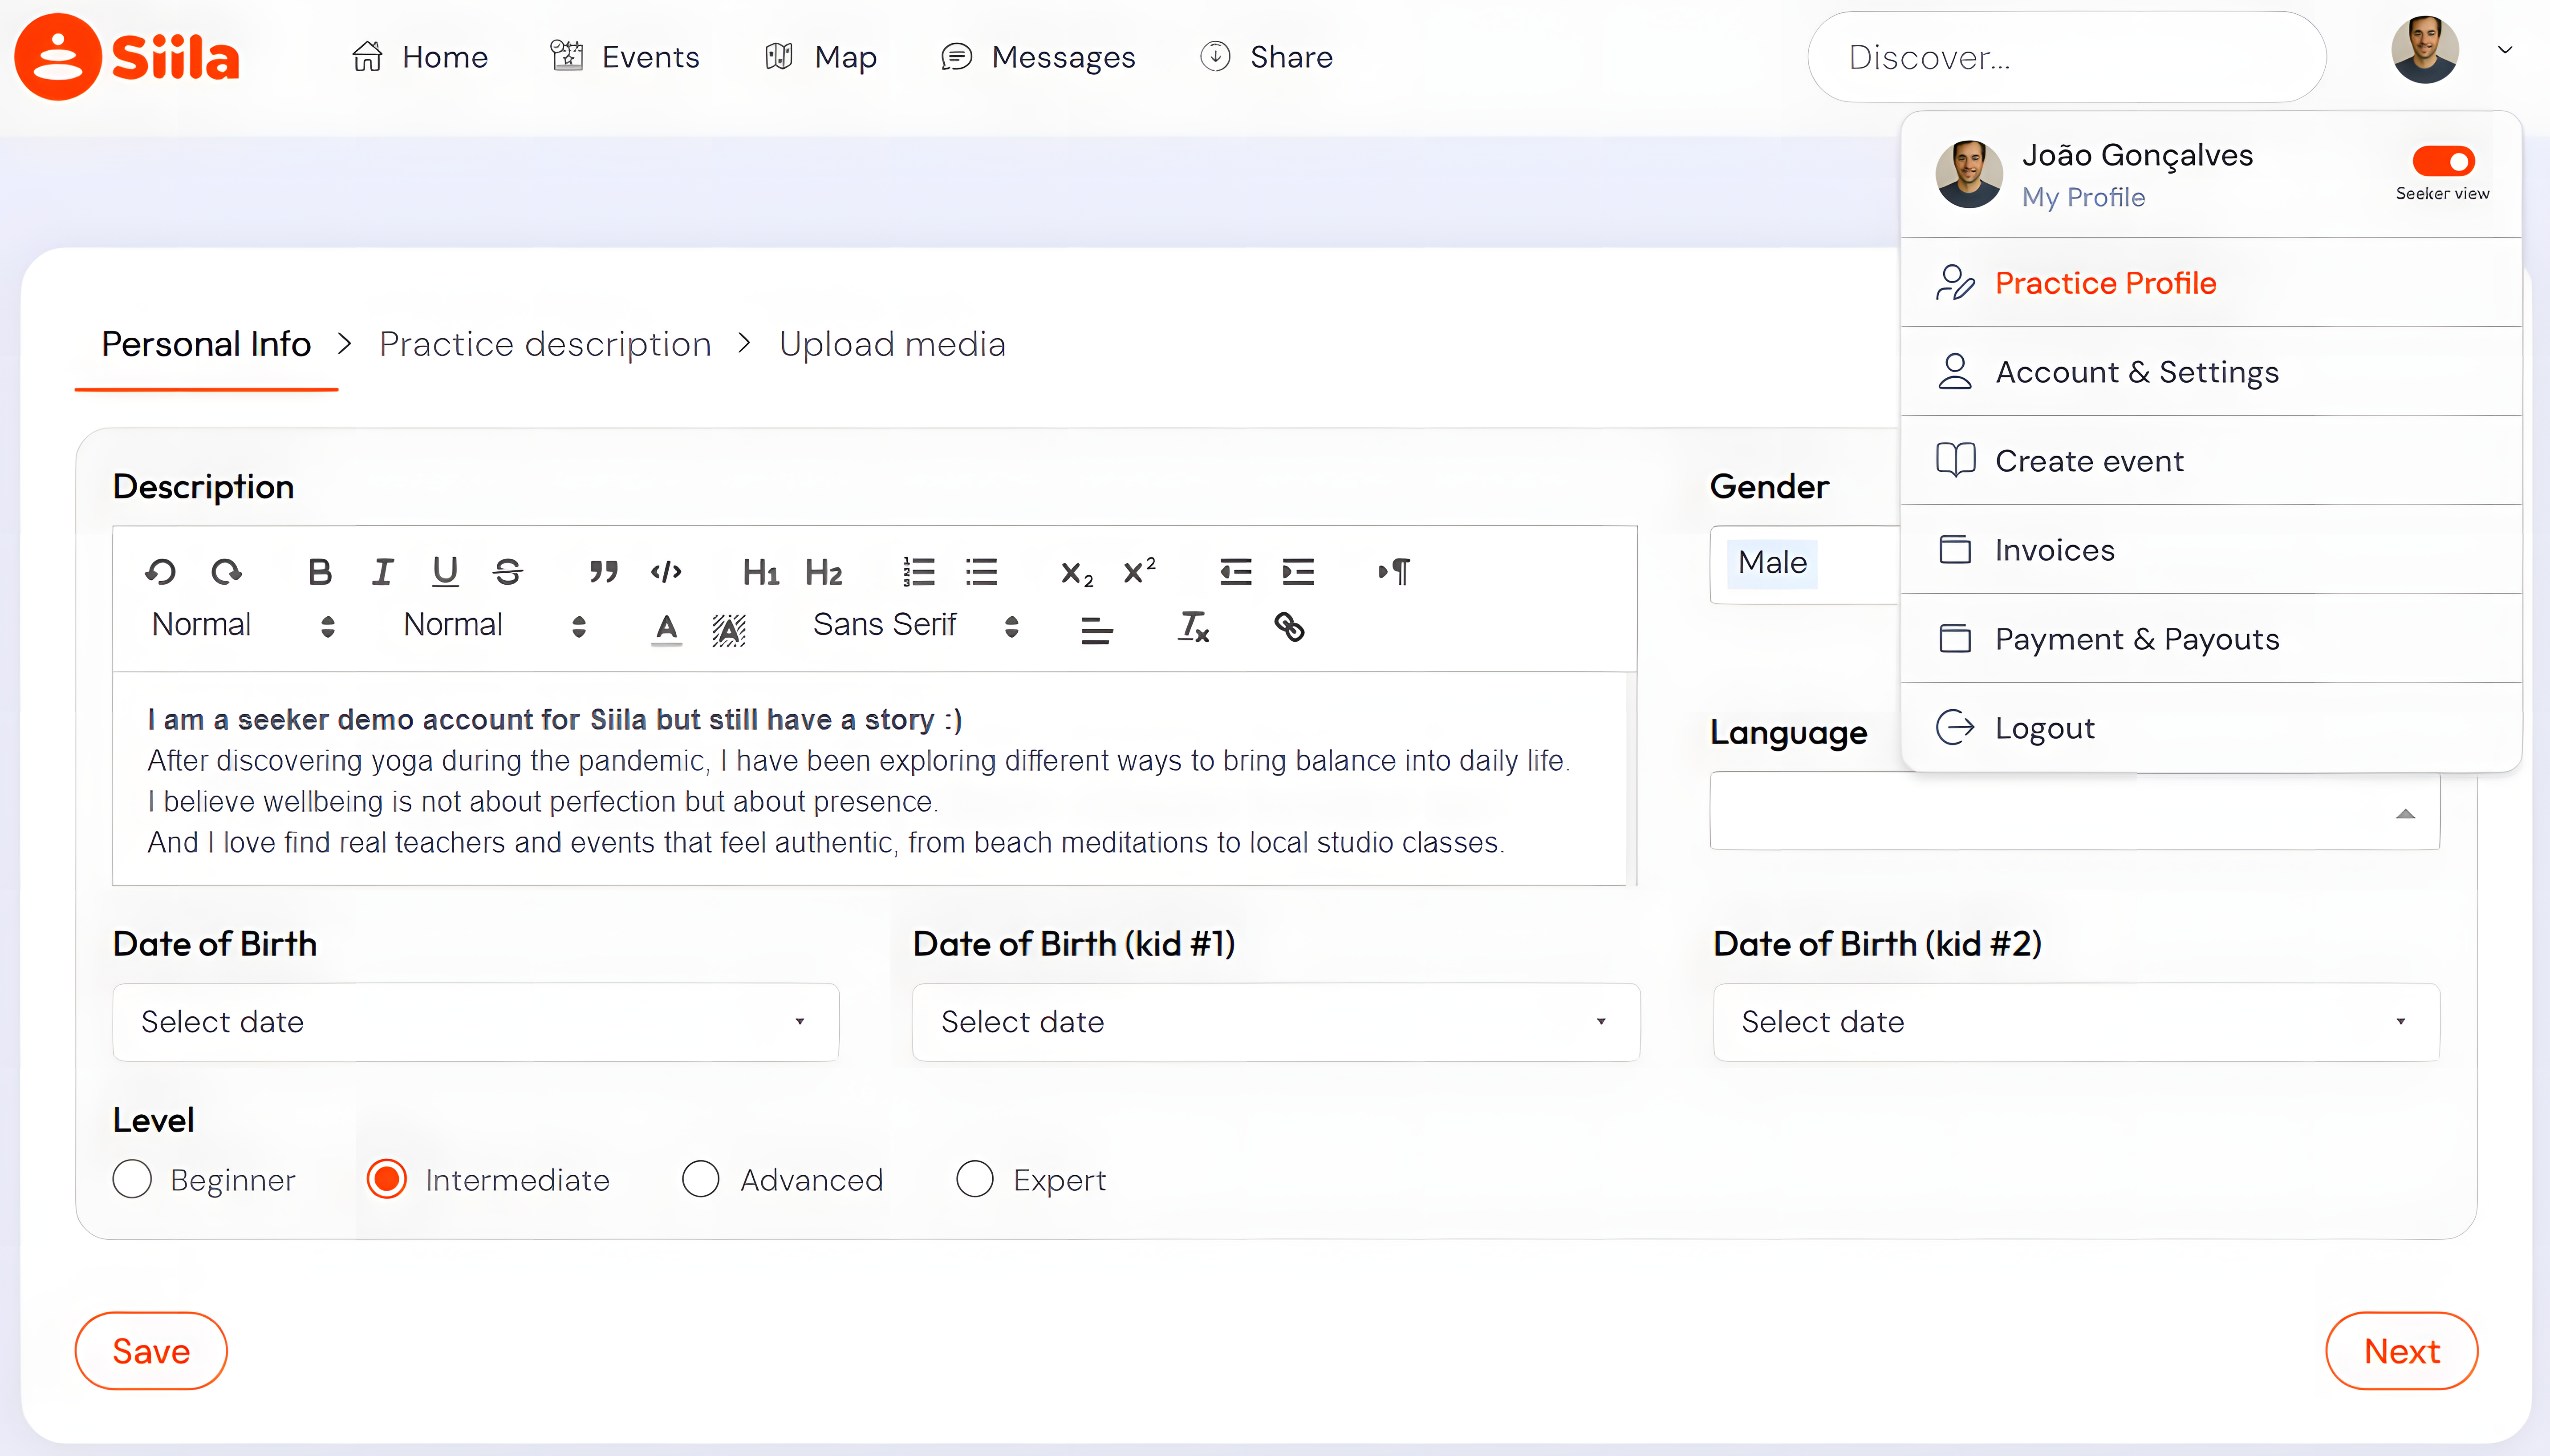Insert a code block

point(666,572)
